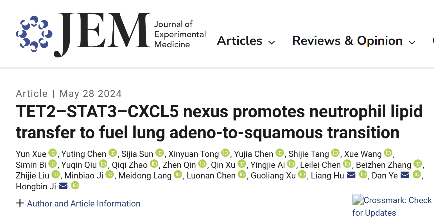This screenshot has height=223, width=434.
Task: Select Sijia Sun's ORCID badge
Action: tap(160, 153)
